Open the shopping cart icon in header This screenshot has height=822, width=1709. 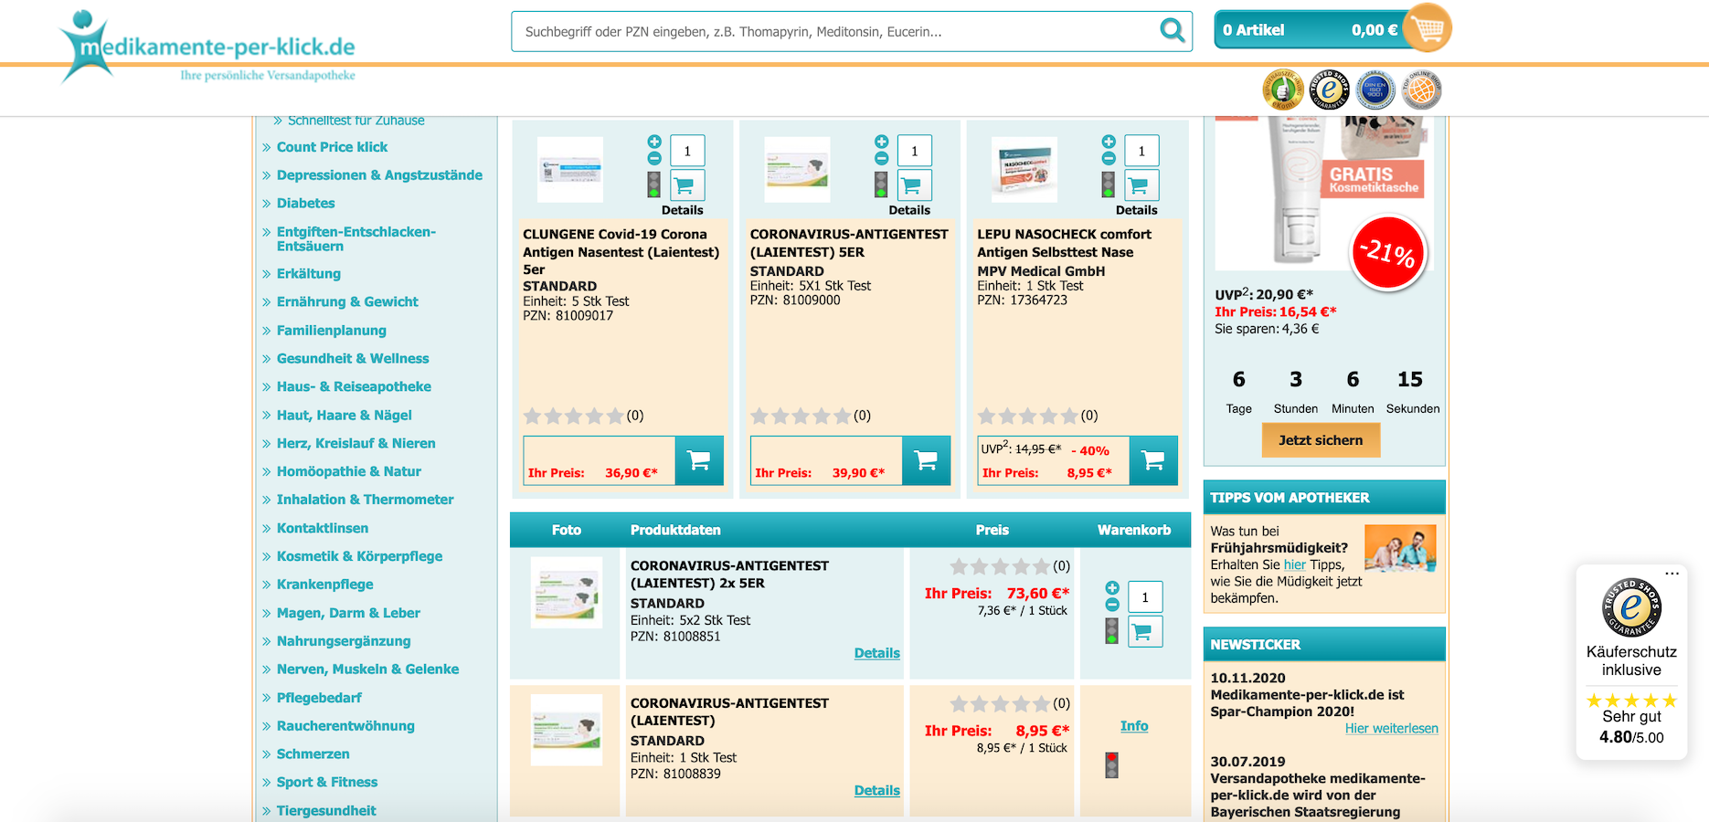[1427, 28]
